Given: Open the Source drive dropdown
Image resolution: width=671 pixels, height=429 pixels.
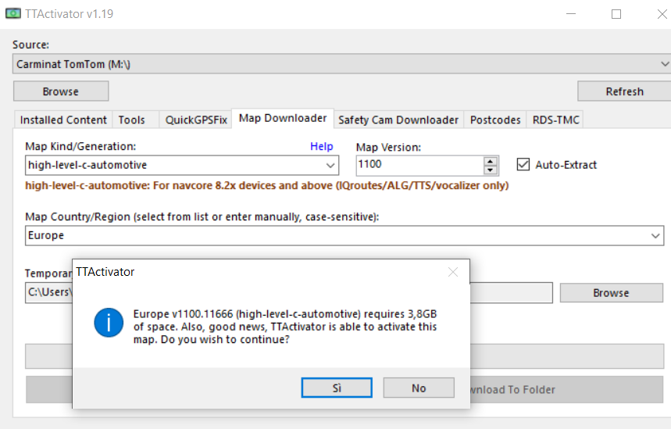Looking at the screenshot, I should pyautogui.click(x=664, y=64).
